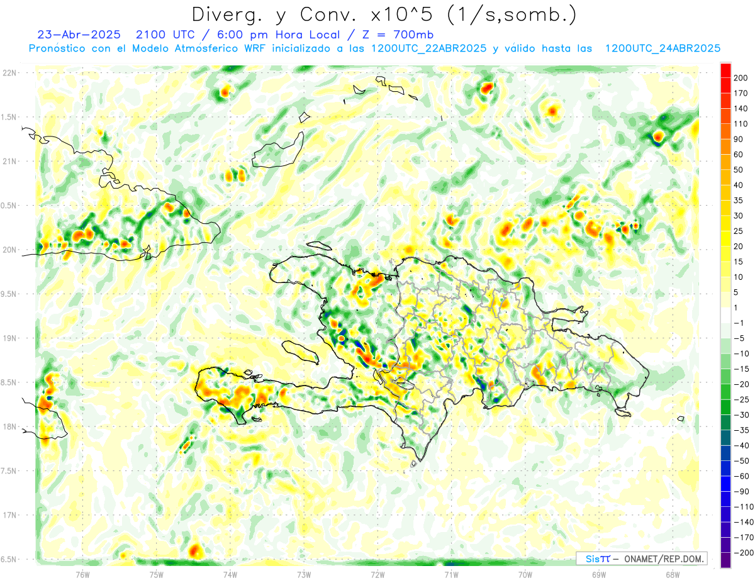
Task: Click the white color band between 1 and -1
Action: [725, 315]
